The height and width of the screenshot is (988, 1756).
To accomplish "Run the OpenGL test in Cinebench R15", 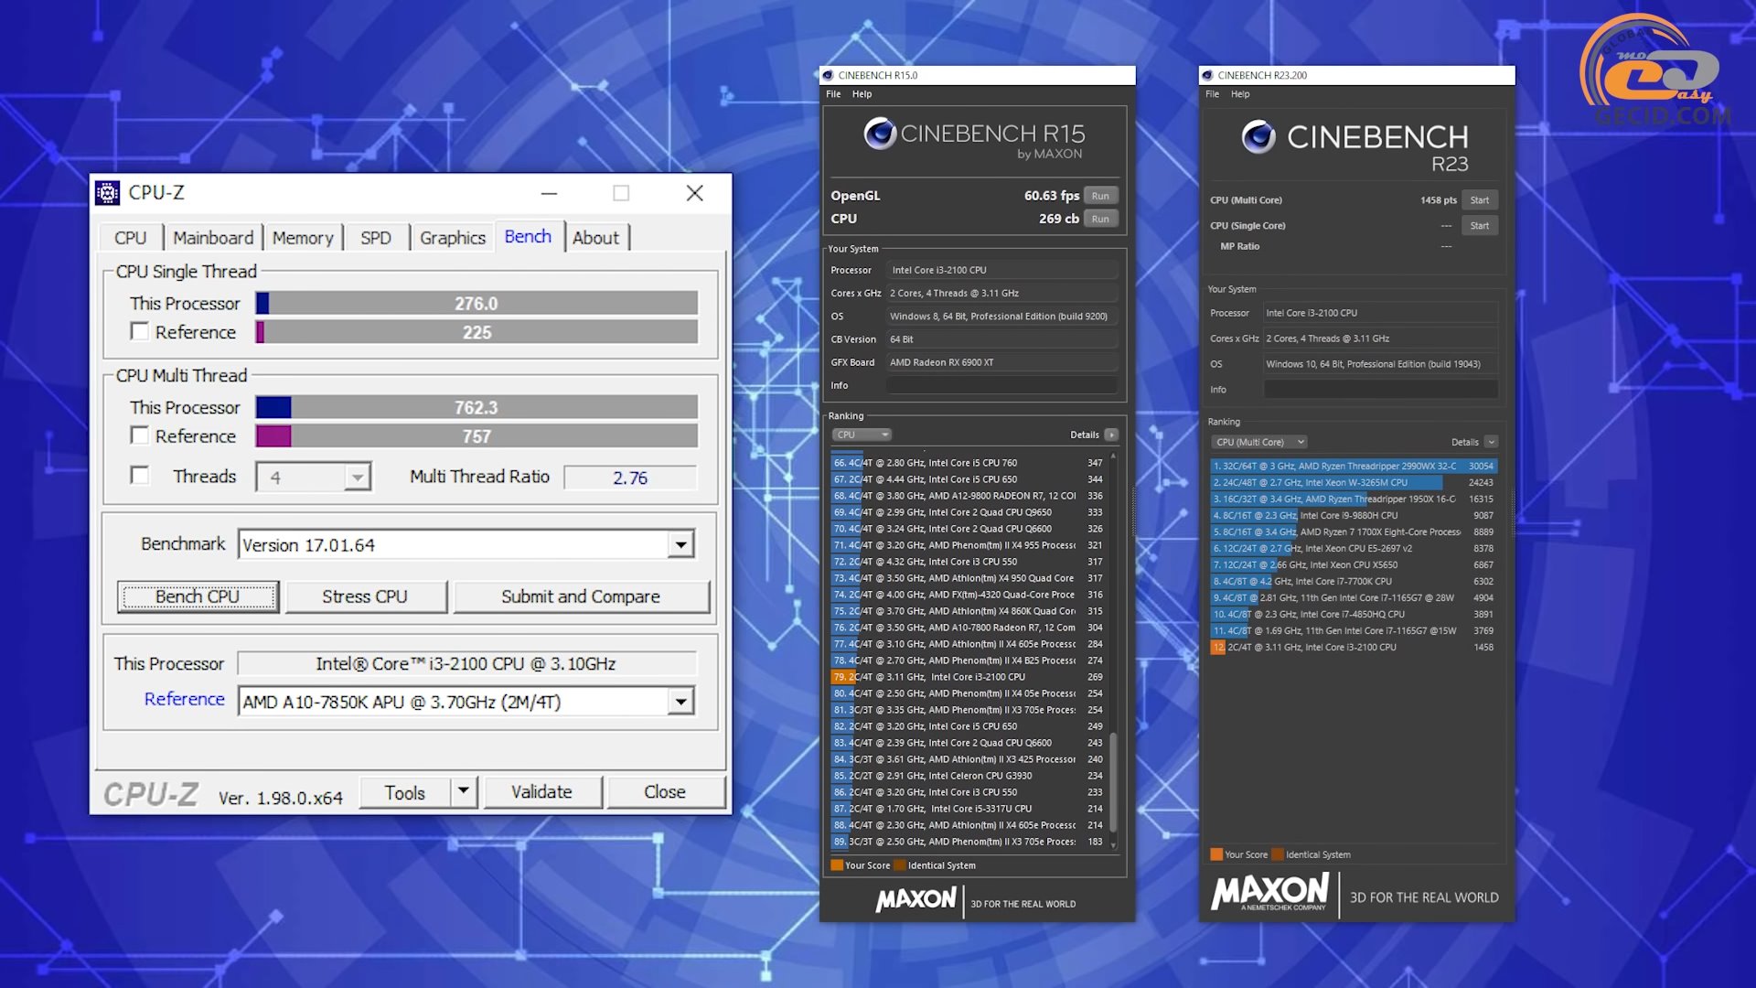I will tap(1100, 196).
